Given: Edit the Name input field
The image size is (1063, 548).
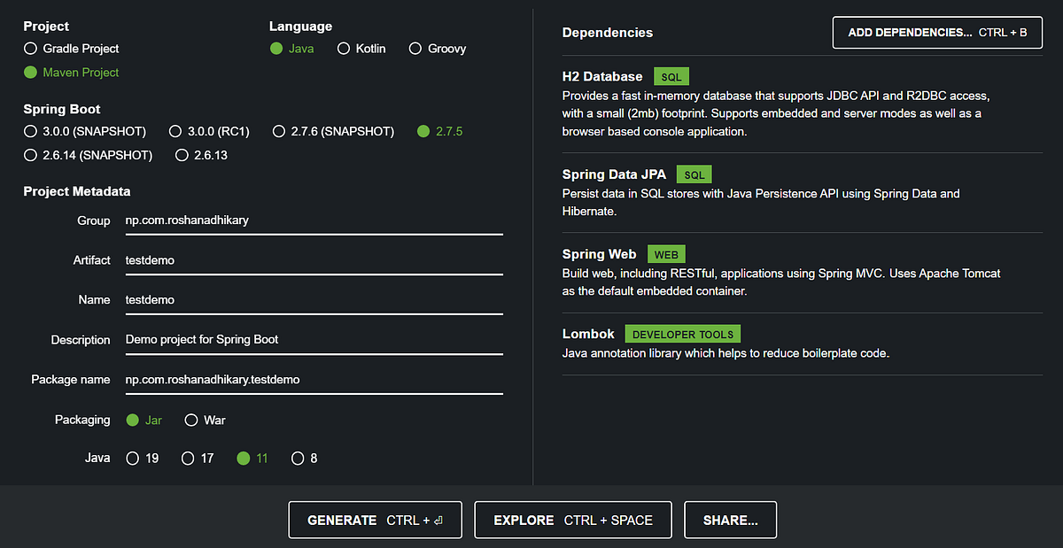Looking at the screenshot, I should (314, 300).
